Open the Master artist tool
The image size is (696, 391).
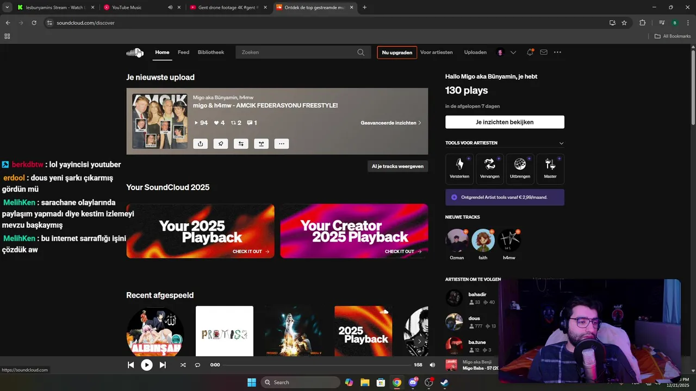click(x=550, y=169)
